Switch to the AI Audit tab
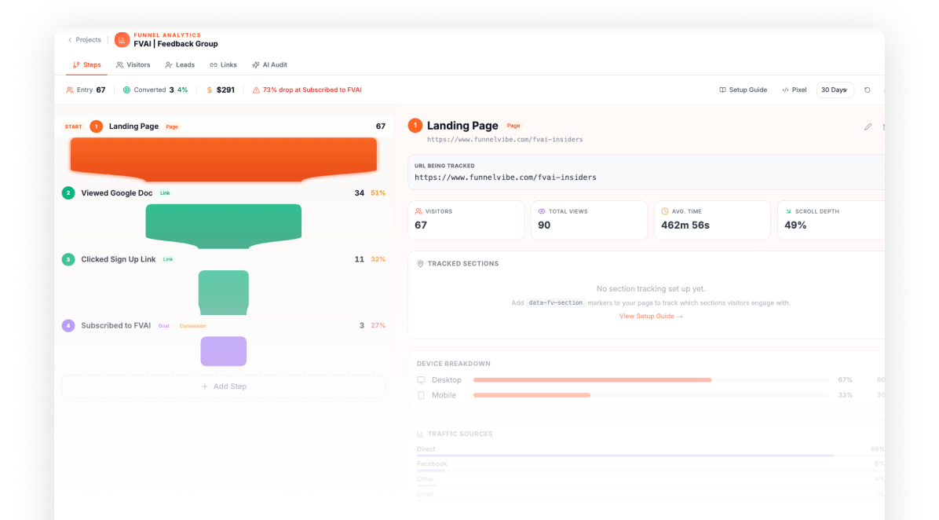 click(x=269, y=64)
